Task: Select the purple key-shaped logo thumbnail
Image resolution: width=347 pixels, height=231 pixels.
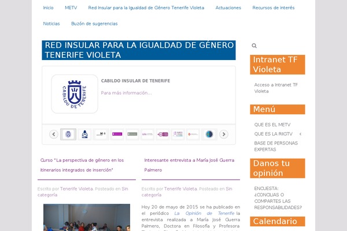Action: pyautogui.click(x=163, y=134)
